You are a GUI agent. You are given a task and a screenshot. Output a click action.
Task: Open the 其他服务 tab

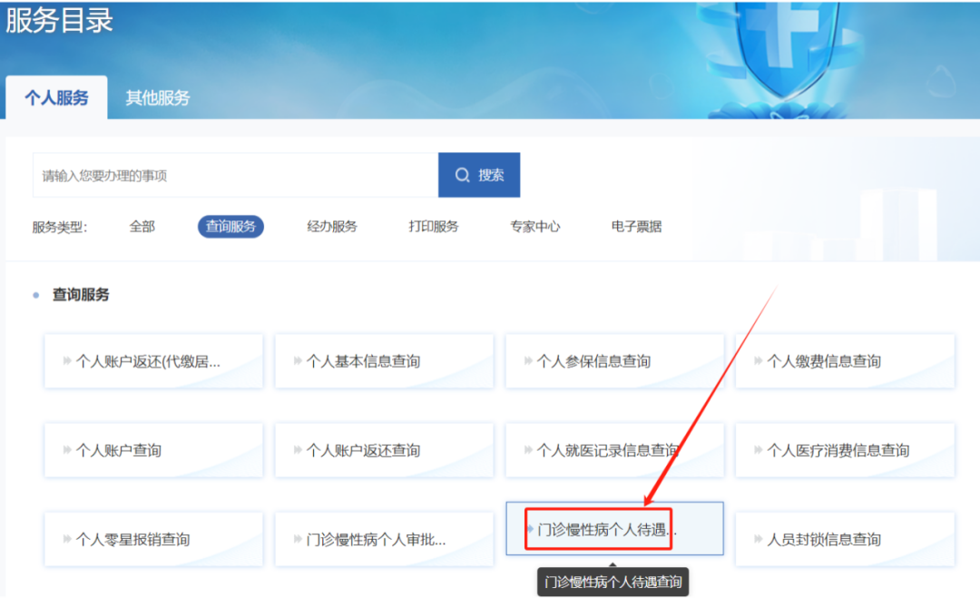pos(158,98)
